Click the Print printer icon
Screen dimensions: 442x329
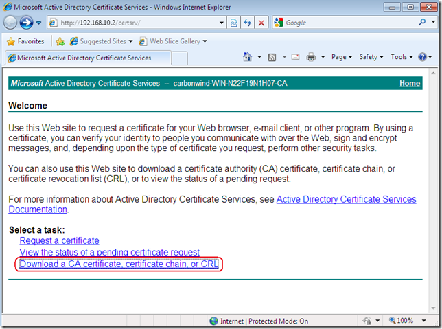pyautogui.click(x=311, y=57)
